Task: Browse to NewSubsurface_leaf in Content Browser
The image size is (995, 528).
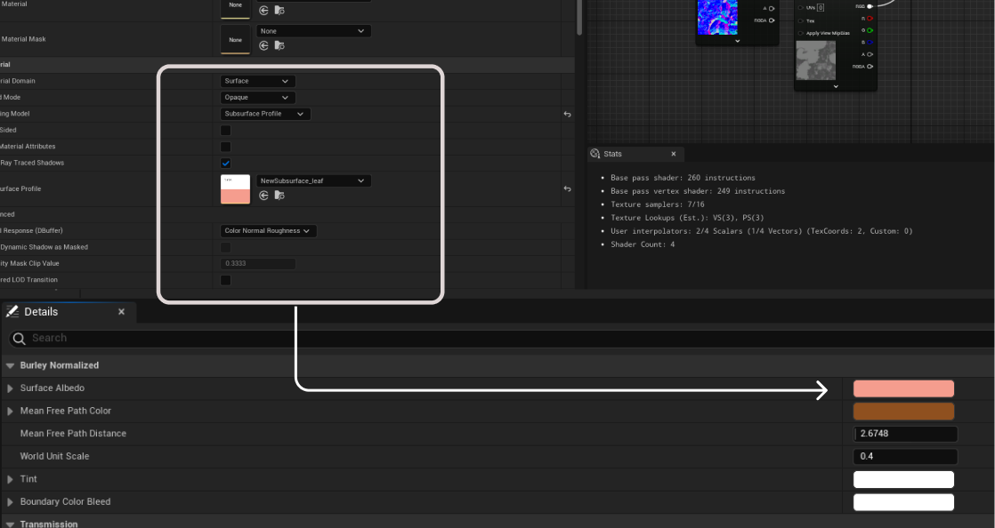Action: coord(279,196)
